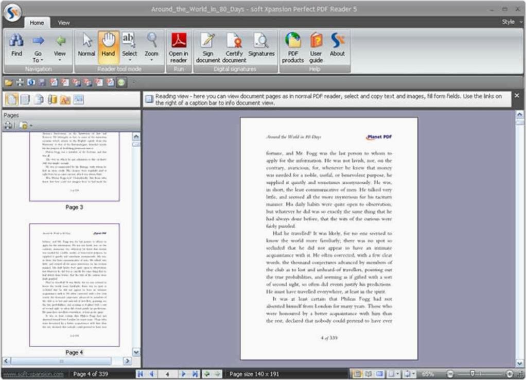
Task: Click the printer icon in quick-access toolbar
Action: tap(20, 82)
